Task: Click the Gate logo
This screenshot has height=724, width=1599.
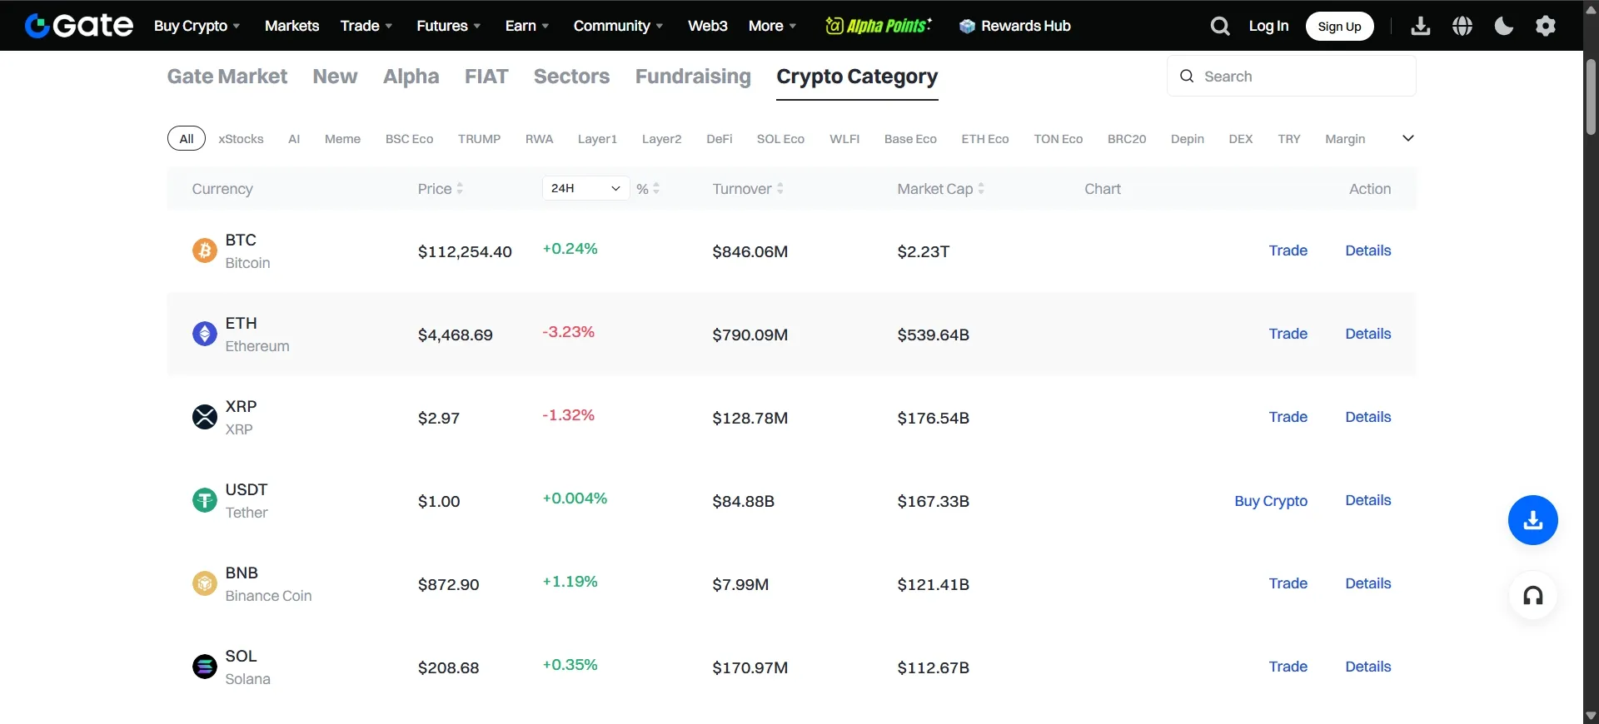Action: point(79,26)
